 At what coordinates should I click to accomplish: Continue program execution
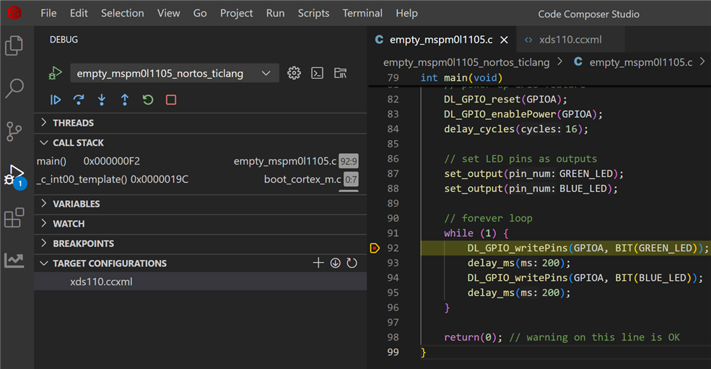(56, 100)
